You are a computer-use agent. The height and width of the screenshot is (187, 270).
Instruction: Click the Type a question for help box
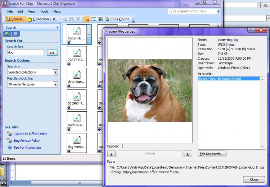(192, 11)
